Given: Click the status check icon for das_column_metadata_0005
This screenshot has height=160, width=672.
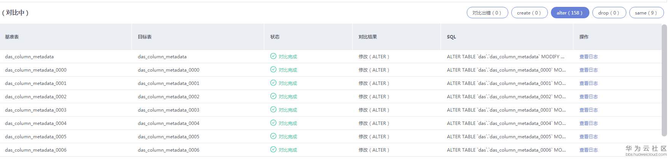Looking at the screenshot, I should click(x=273, y=136).
